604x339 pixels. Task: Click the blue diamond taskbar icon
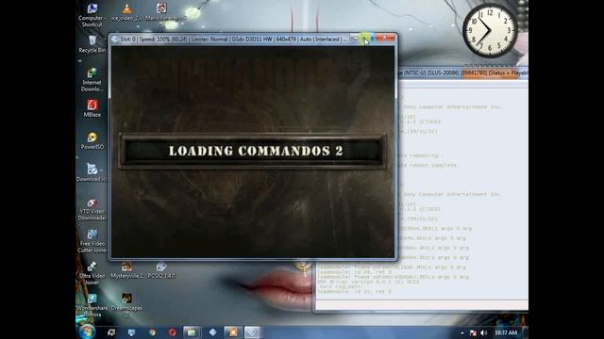point(212,332)
